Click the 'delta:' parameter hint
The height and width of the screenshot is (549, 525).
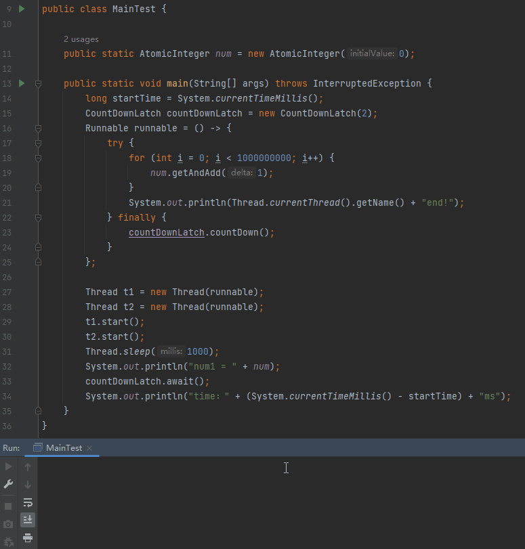[242, 173]
